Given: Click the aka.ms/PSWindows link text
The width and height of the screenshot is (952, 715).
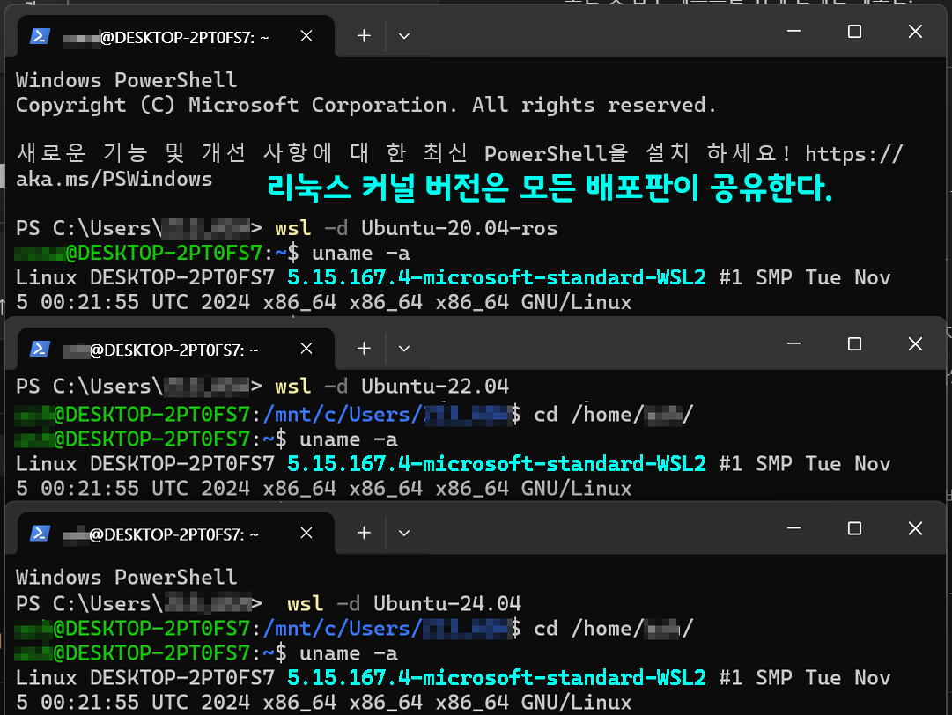Looking at the screenshot, I should [114, 179].
